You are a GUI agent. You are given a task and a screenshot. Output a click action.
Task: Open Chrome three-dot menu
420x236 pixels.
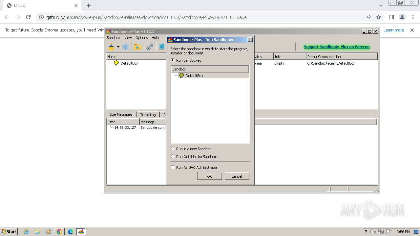pyautogui.click(x=413, y=17)
